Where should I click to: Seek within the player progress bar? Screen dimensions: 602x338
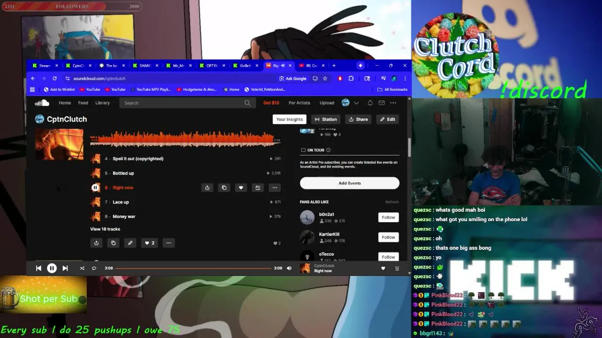[x=194, y=268]
